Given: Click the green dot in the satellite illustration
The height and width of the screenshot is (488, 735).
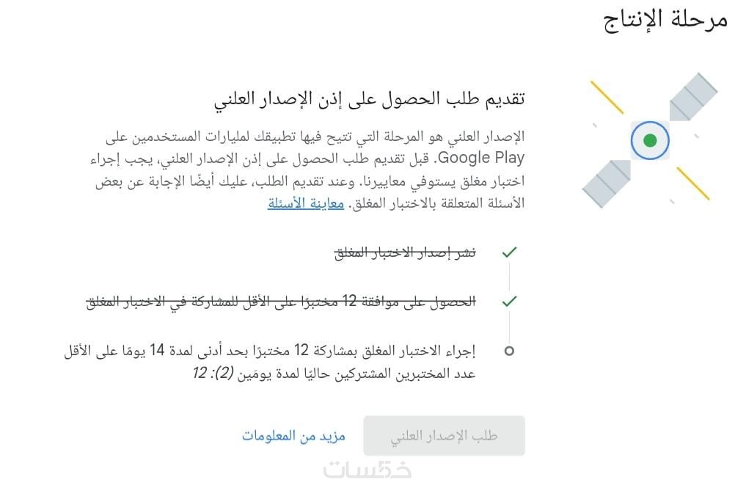Looking at the screenshot, I should (649, 139).
